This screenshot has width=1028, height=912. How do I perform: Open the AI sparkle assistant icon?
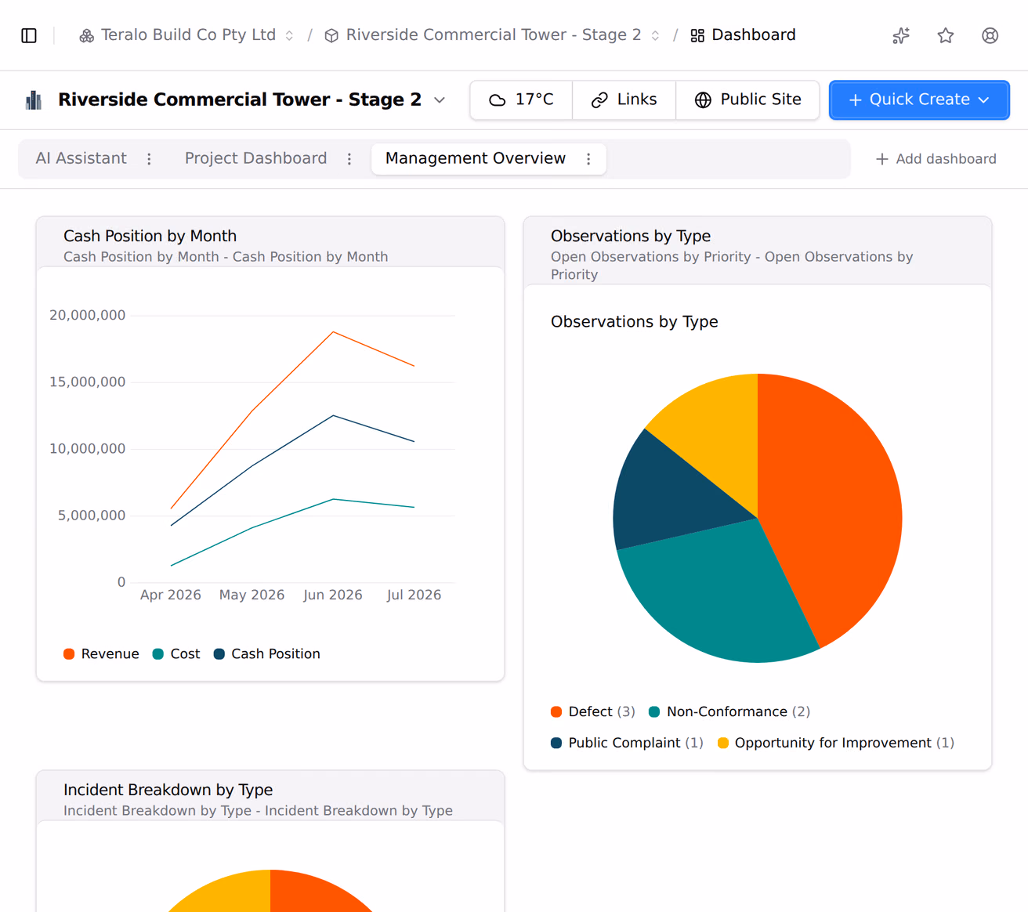pos(901,35)
